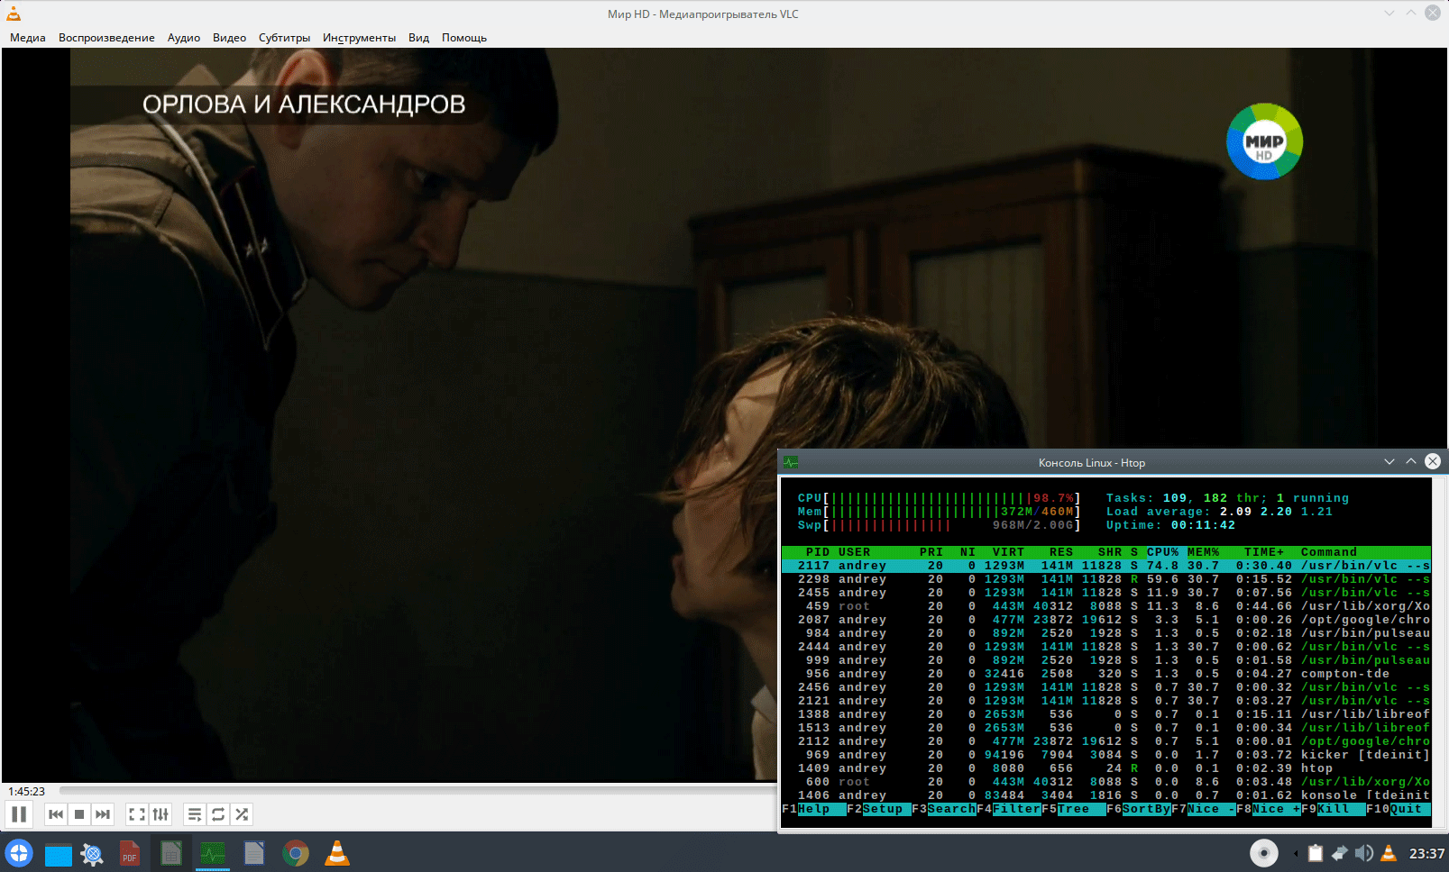
Task: Switch to the htop console in taskbar
Action: pyautogui.click(x=213, y=853)
